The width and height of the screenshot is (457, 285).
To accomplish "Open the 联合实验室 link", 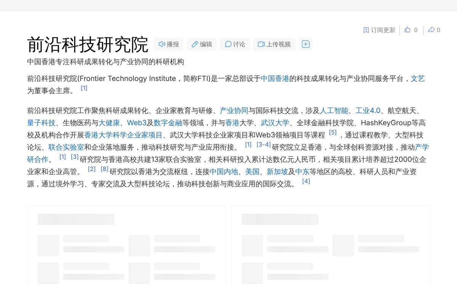I will click(66, 147).
